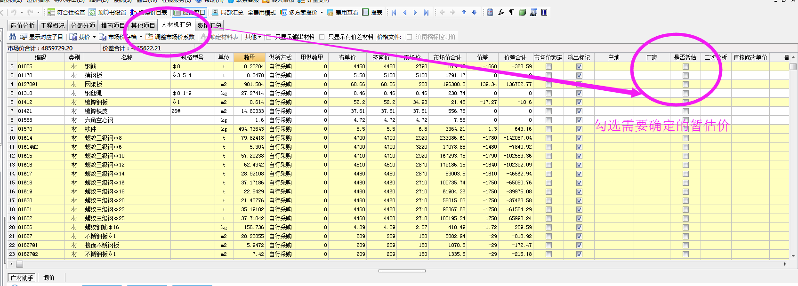Jump to last record navigation arrow
Screen dimensions: 798x286
point(426,12)
